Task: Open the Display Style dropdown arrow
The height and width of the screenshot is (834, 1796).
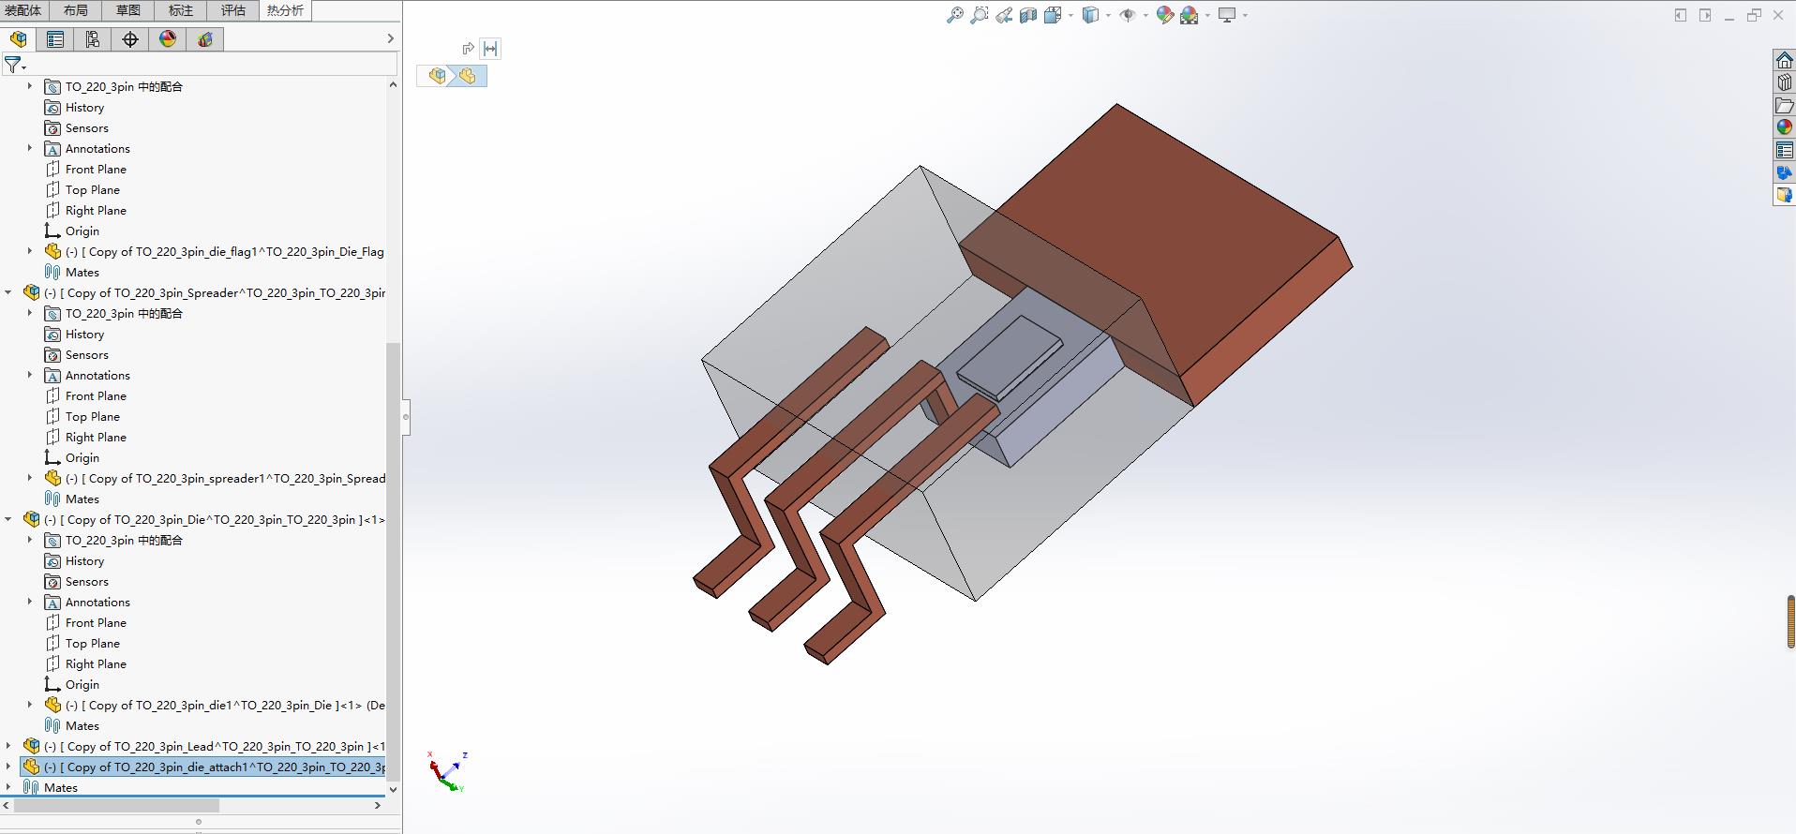Action: pos(1108,15)
